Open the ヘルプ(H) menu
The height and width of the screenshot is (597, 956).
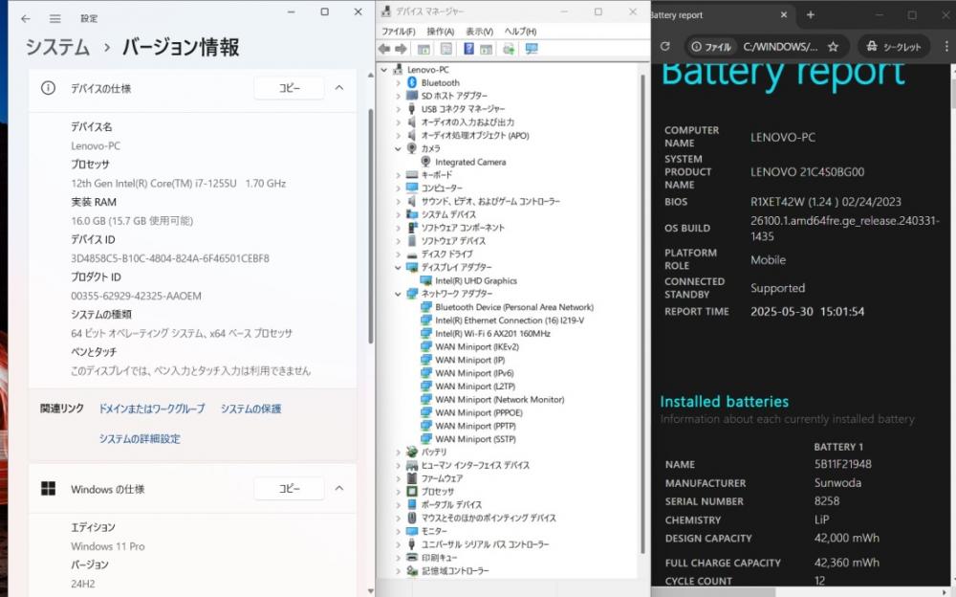click(520, 32)
